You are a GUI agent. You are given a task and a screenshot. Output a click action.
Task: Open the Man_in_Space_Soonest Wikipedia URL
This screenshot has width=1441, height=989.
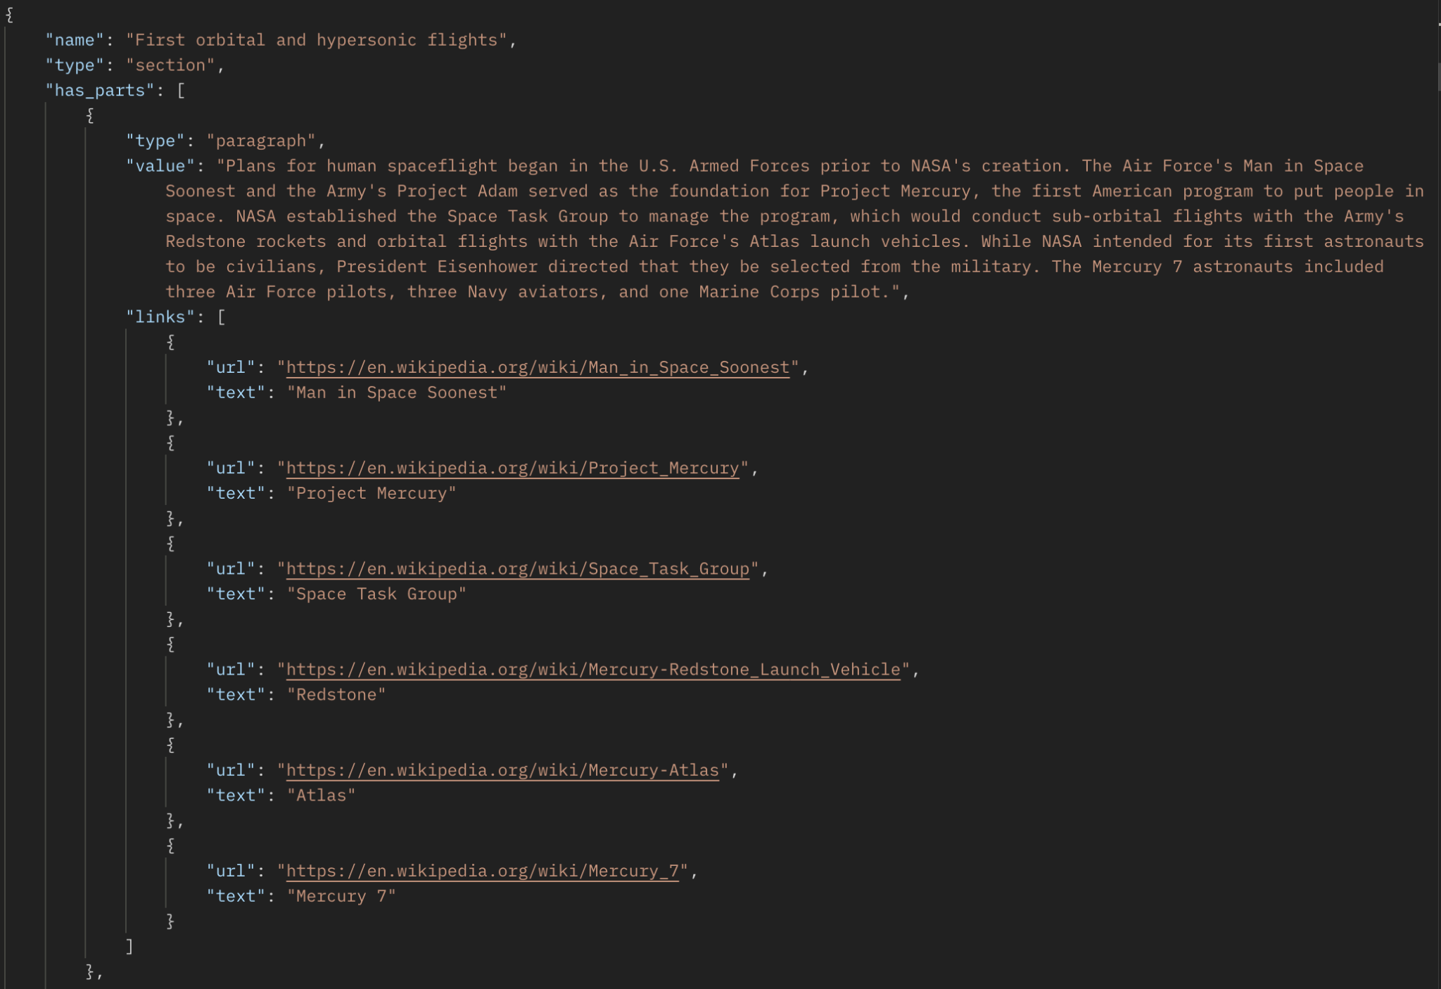pyautogui.click(x=538, y=367)
